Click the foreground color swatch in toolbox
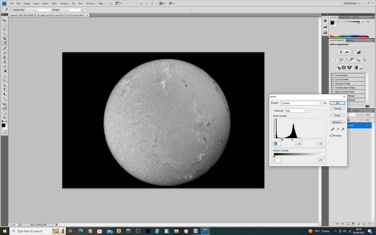The height and width of the screenshot is (235, 376). tap(3, 126)
